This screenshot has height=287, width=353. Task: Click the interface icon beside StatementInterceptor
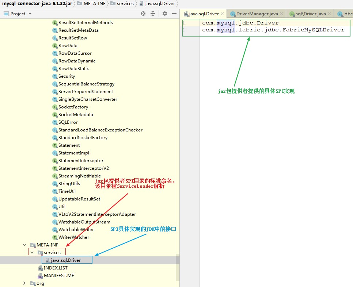point(54,160)
